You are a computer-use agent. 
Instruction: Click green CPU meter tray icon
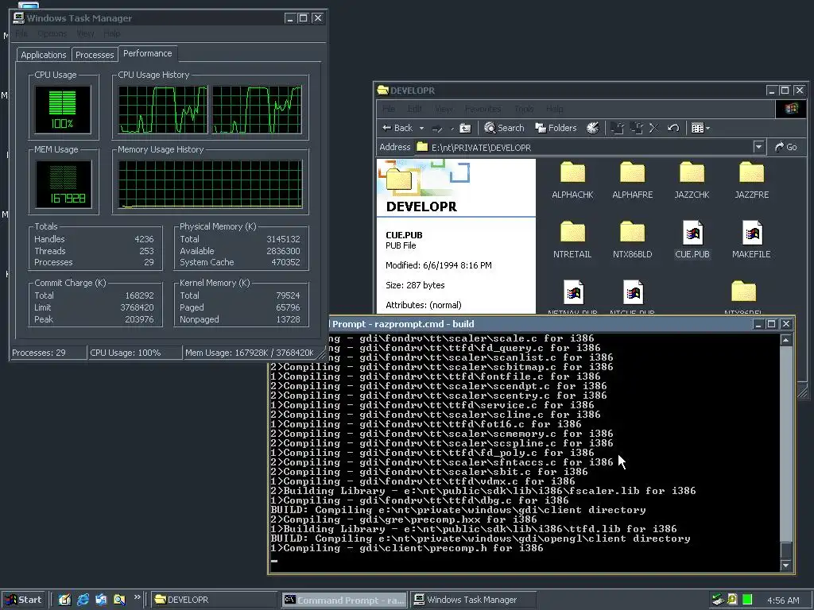(747, 600)
